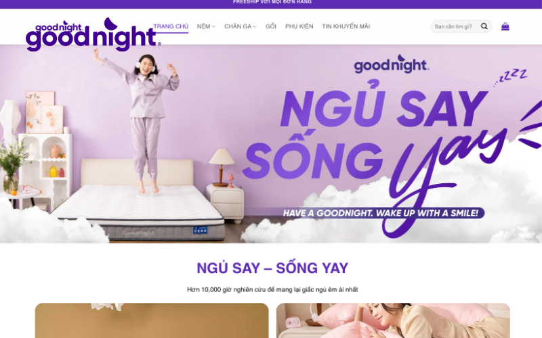Open TIN KHUYẾN MÃI page
542x338 pixels.
(x=346, y=26)
